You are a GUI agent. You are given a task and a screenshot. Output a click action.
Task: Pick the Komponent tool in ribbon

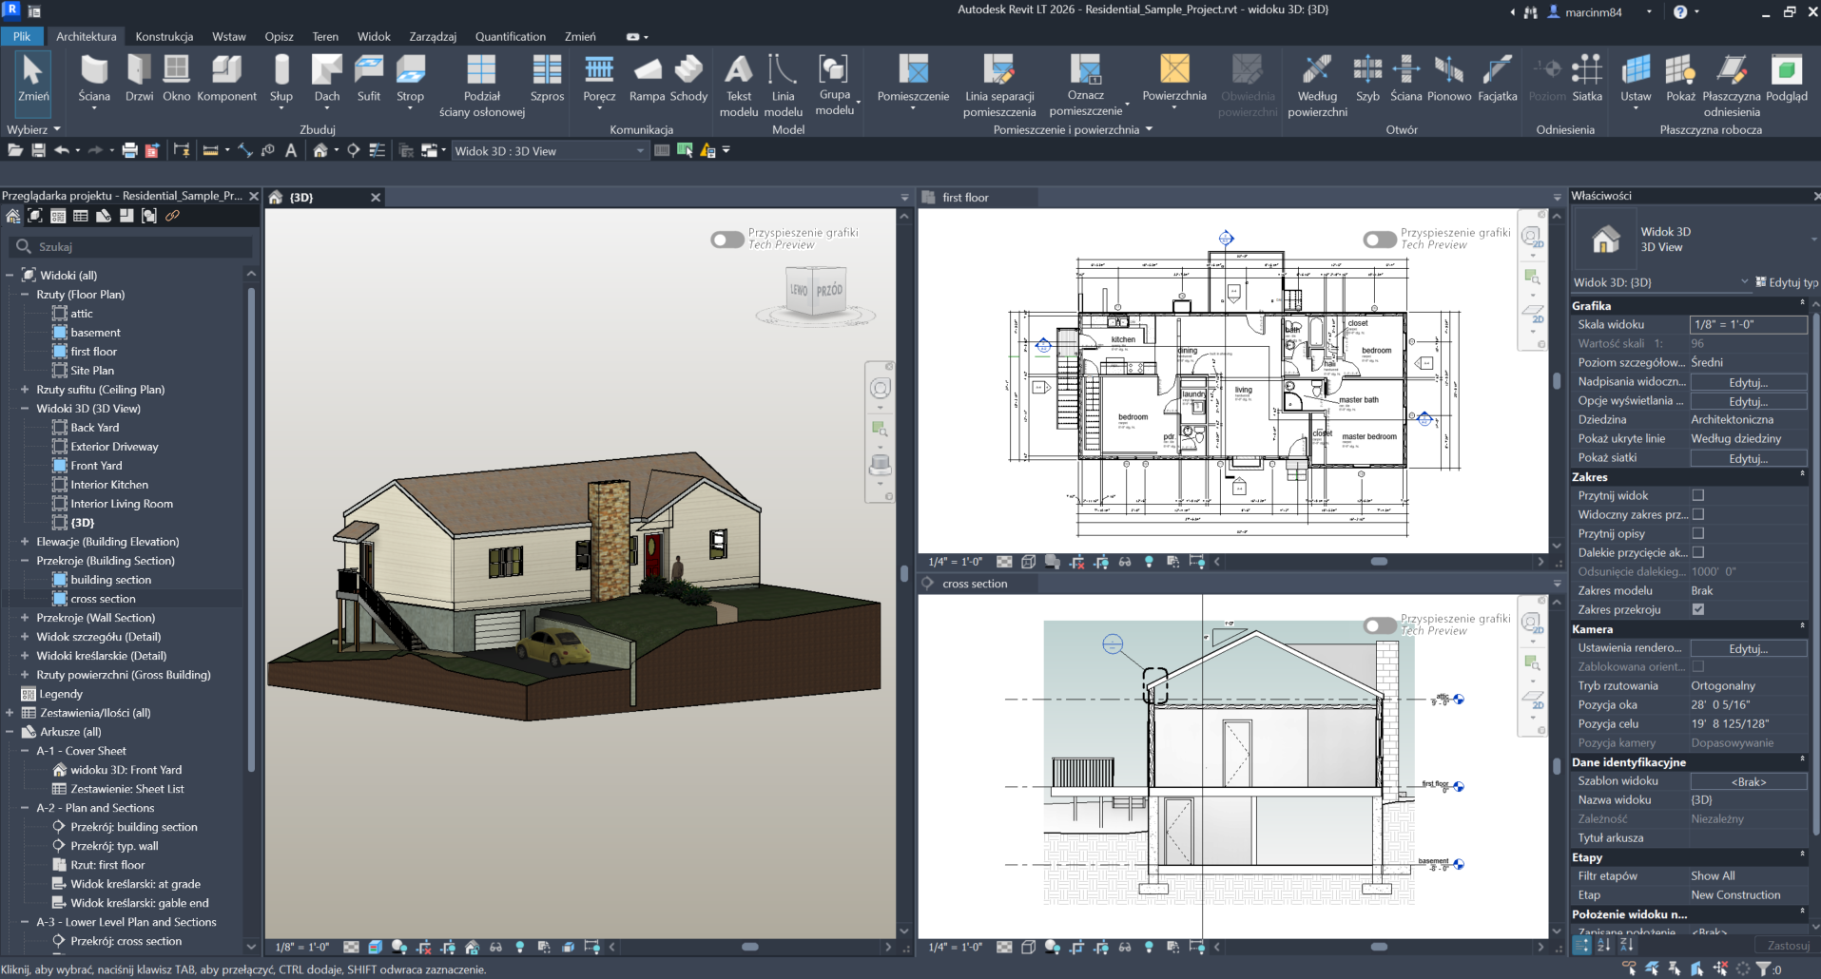tap(226, 78)
